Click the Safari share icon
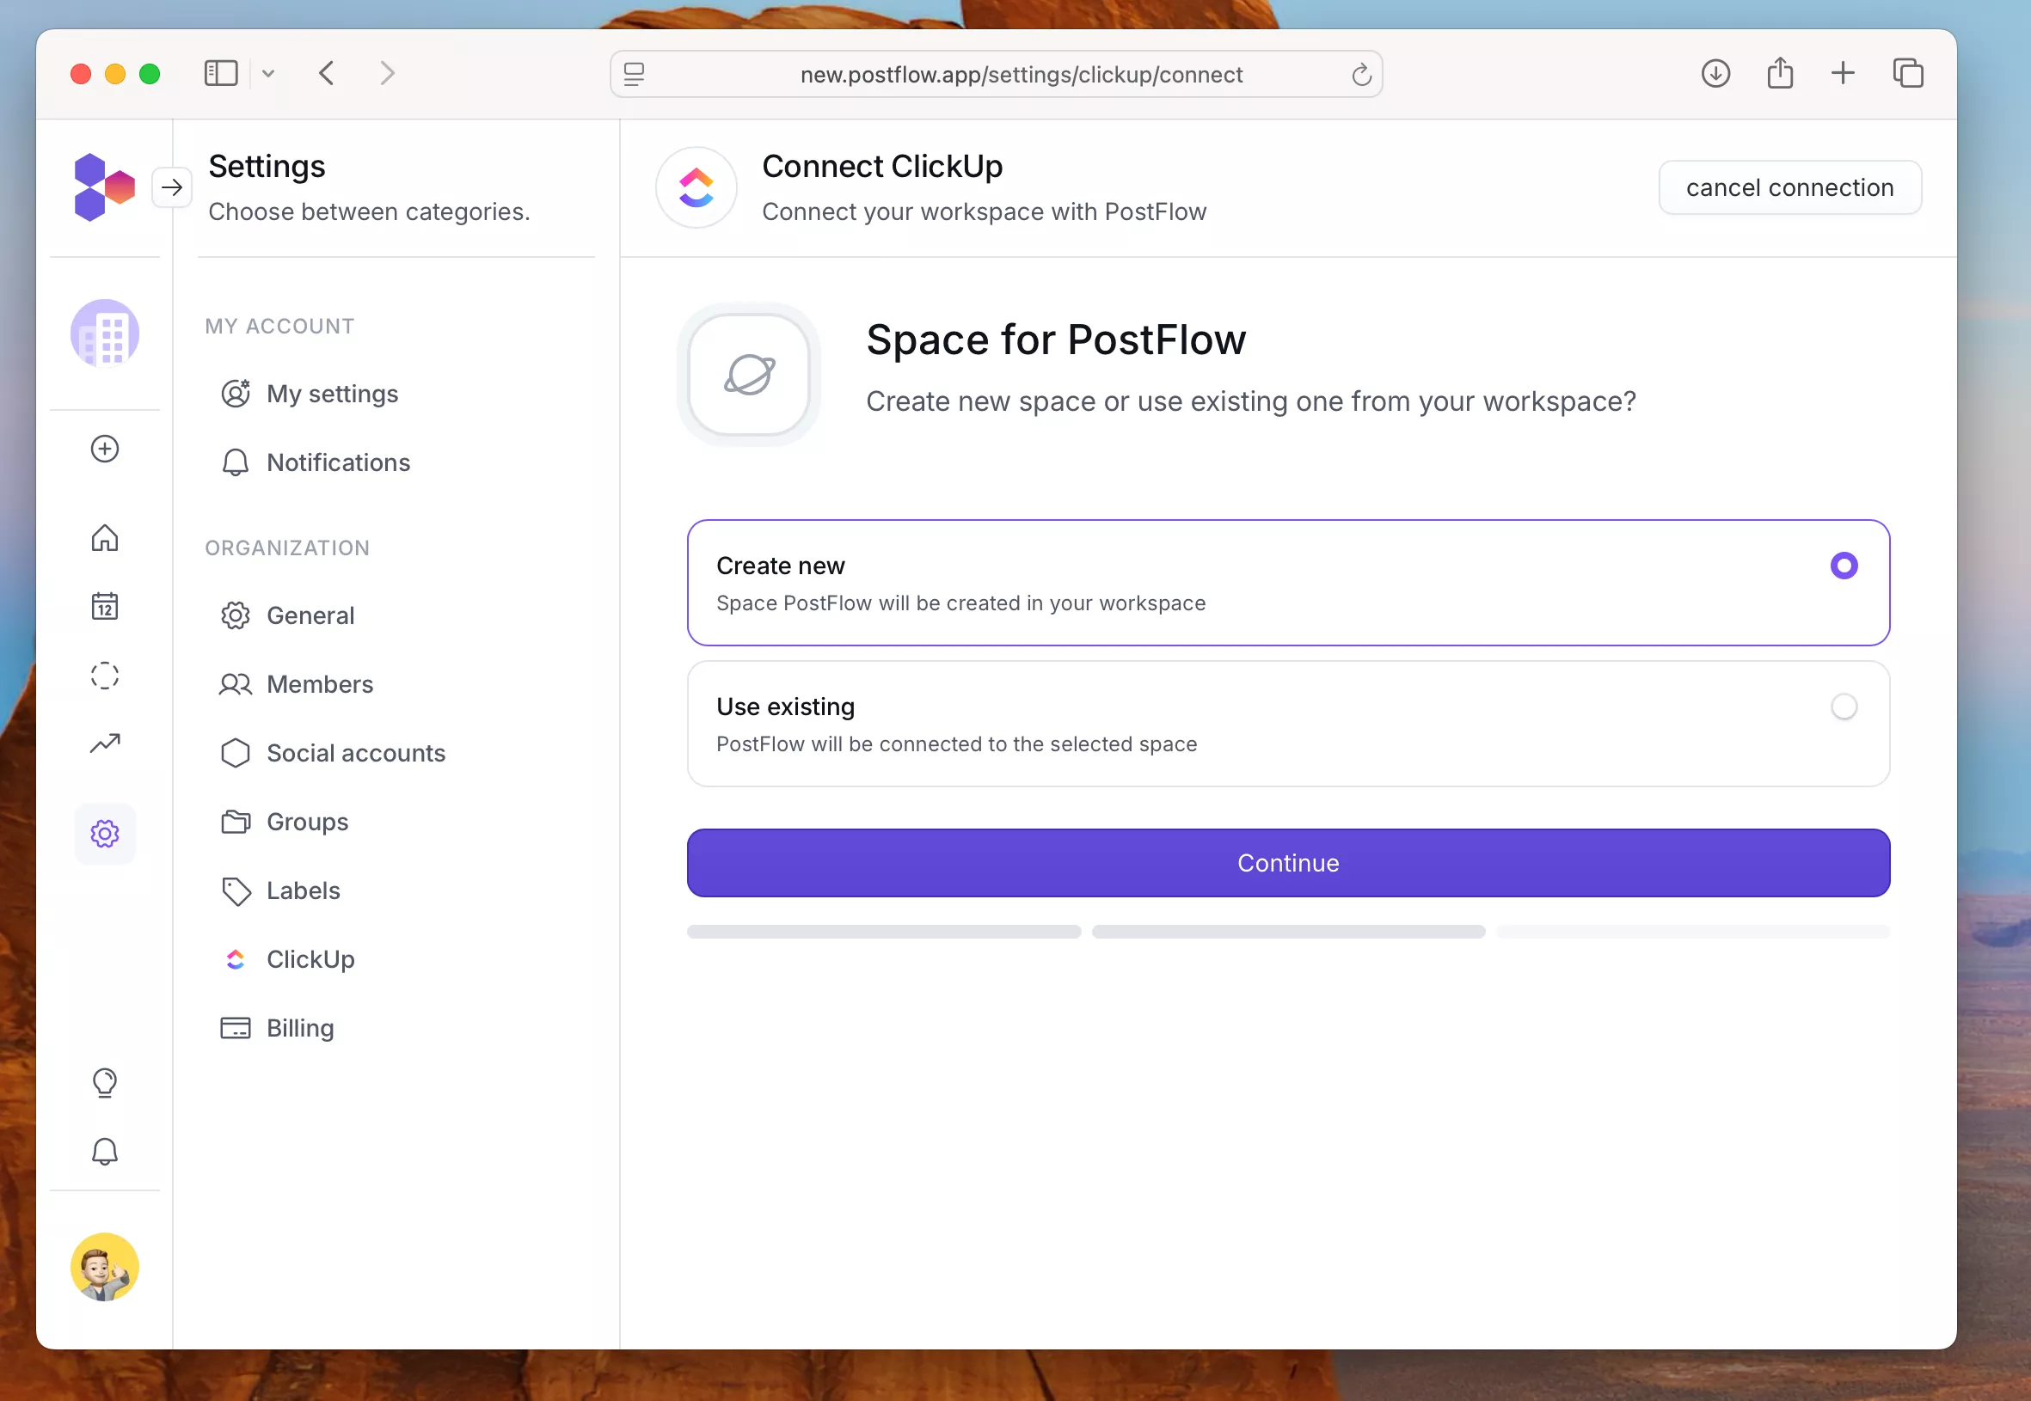This screenshot has width=2031, height=1401. [1780, 72]
